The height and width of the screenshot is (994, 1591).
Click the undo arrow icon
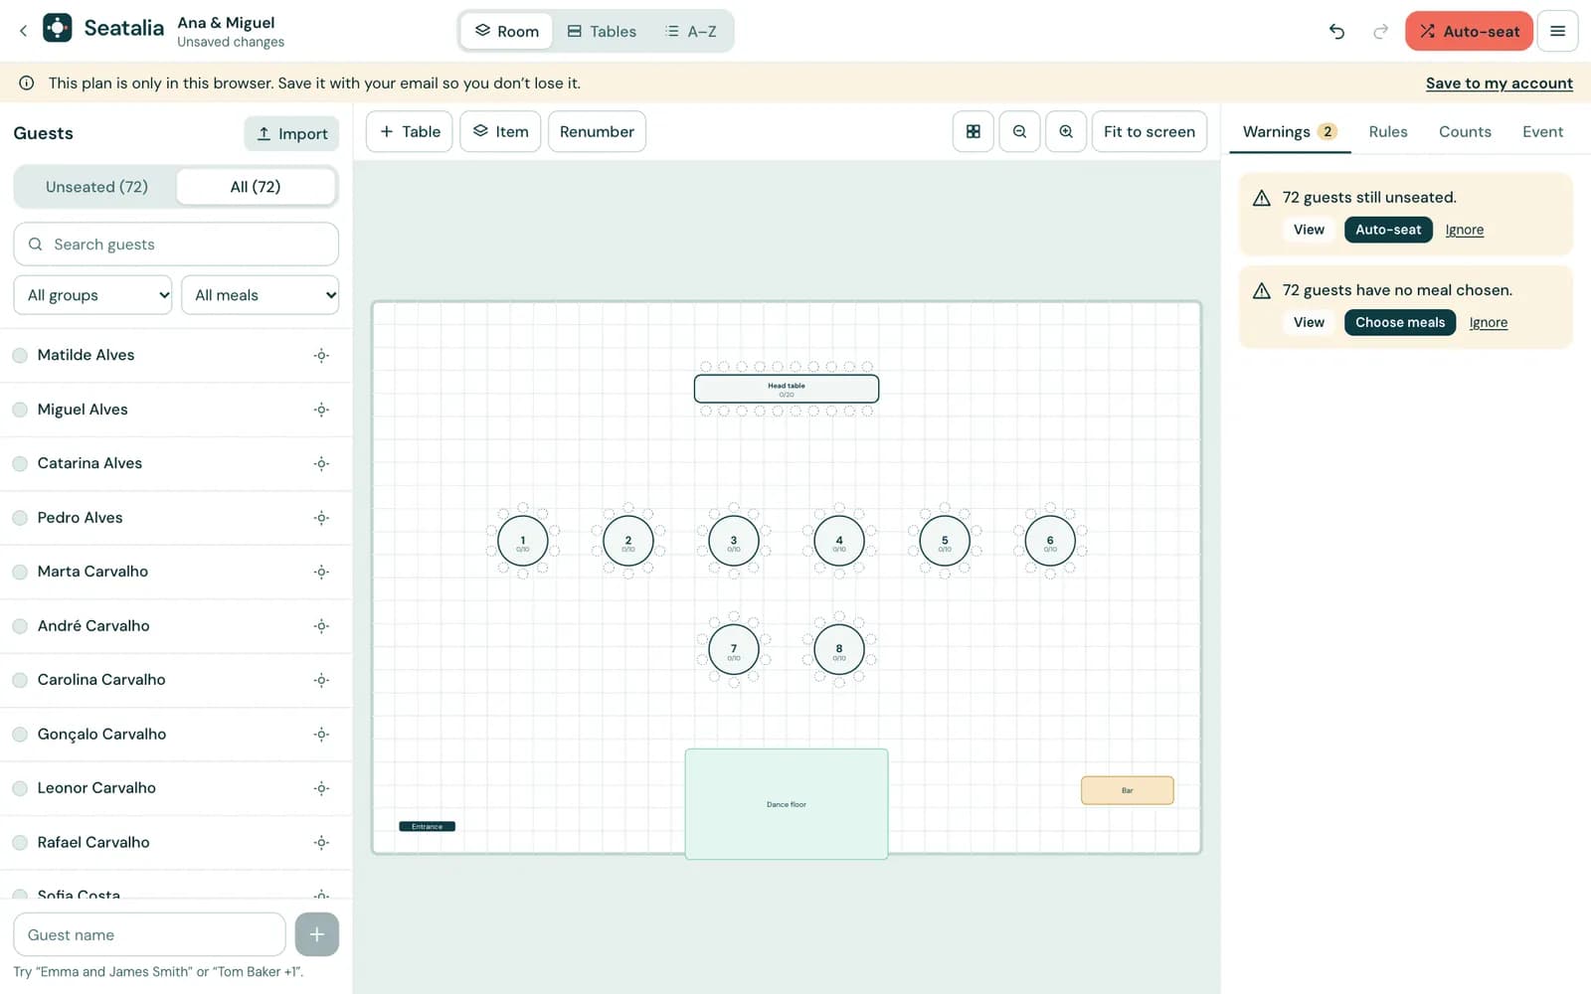(1336, 32)
